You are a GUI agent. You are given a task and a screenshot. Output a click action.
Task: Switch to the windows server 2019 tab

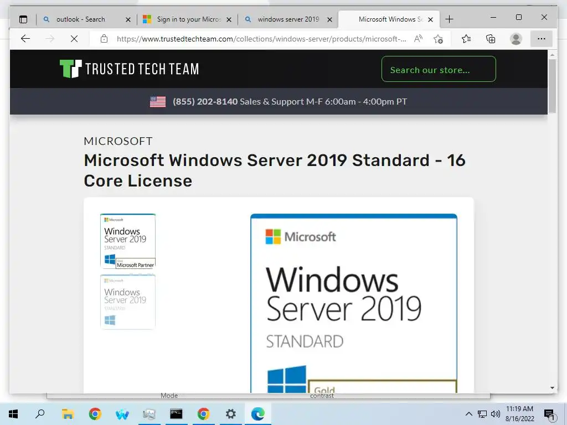(288, 19)
